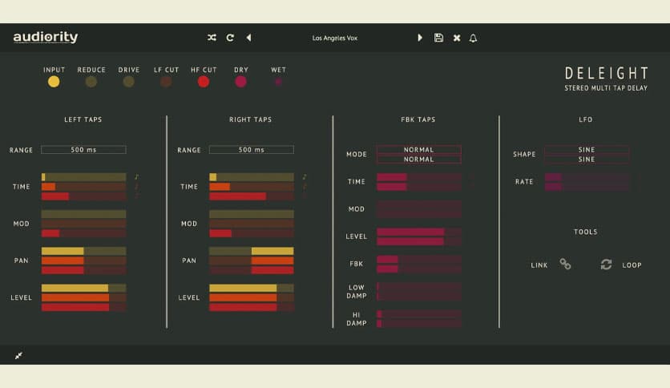
Task: Click the RIGHT TAPS section heading
Action: point(250,119)
